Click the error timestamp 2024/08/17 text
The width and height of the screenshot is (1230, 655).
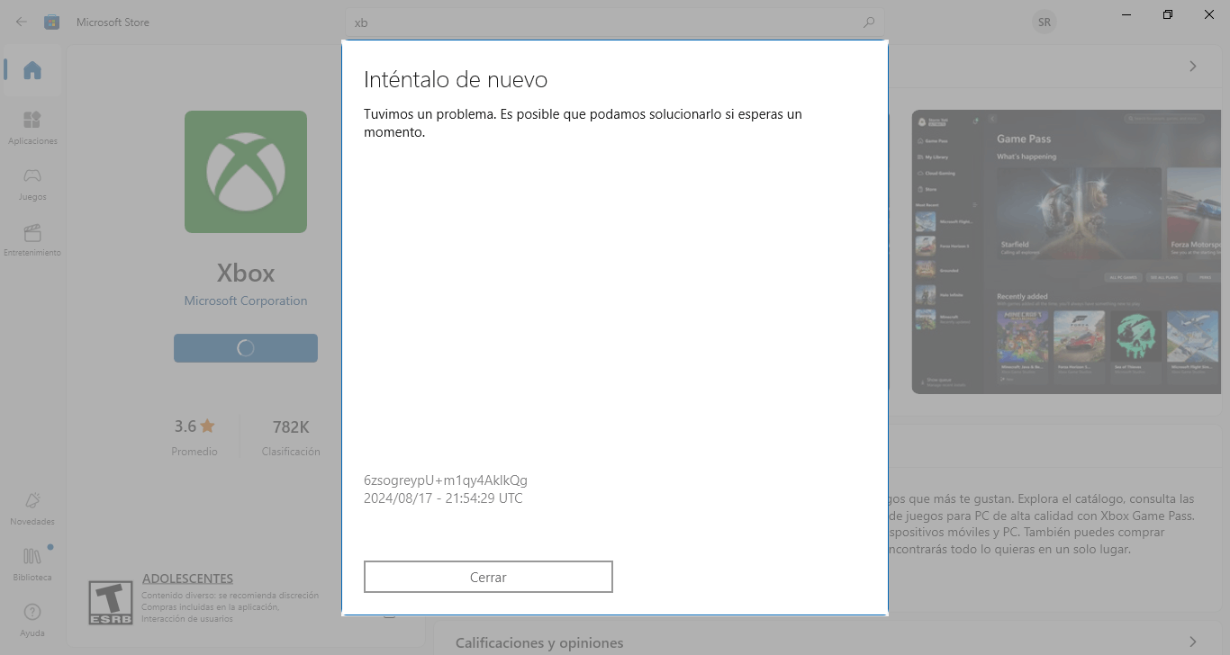coord(443,498)
